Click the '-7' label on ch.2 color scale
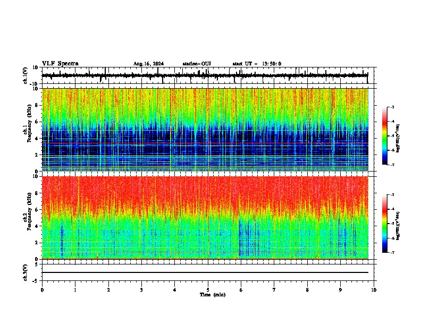Image resolution: width=421 pixels, height=325 pixels. (392, 252)
